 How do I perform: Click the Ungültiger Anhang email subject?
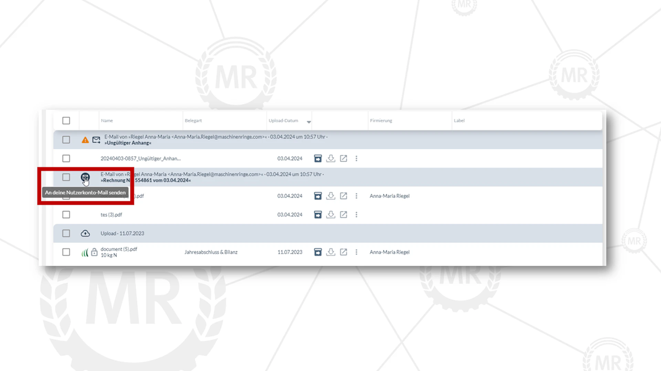pyautogui.click(x=128, y=143)
